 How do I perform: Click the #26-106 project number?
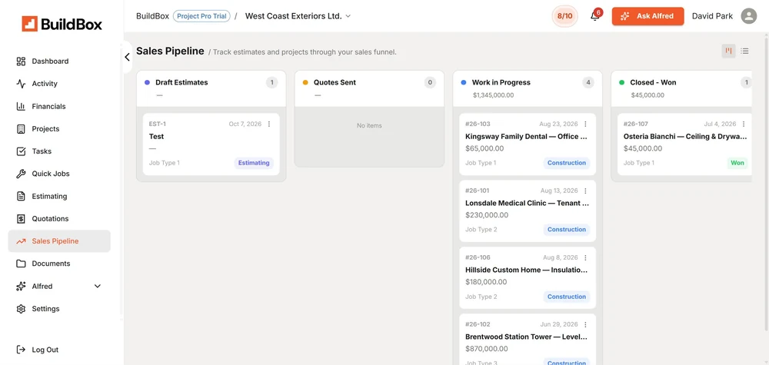pyautogui.click(x=478, y=257)
